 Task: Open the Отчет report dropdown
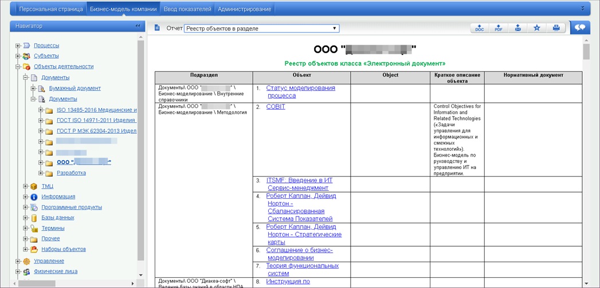click(x=261, y=28)
